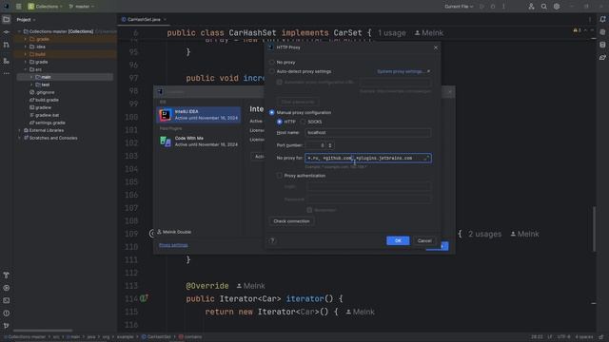Open the Services tool window icon

[7, 288]
